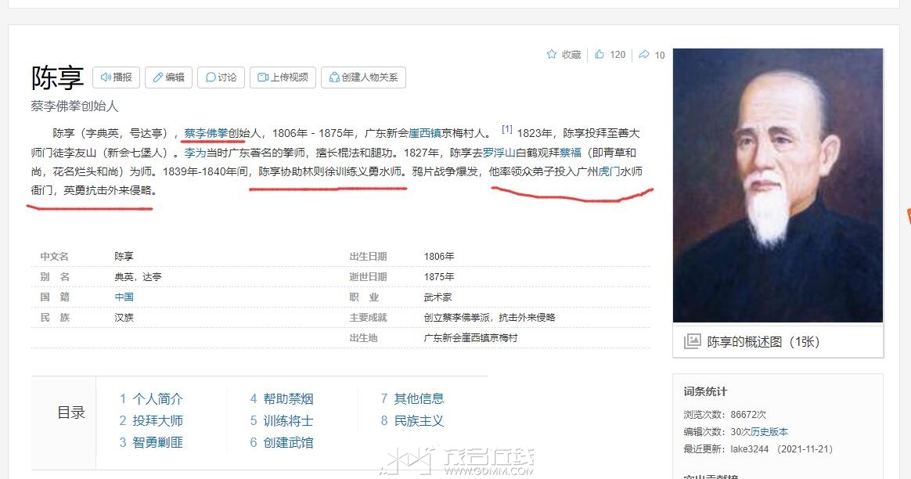Screen dimensions: 911x479
Task: Click the portrait image of 陈享
Action: tap(778, 185)
